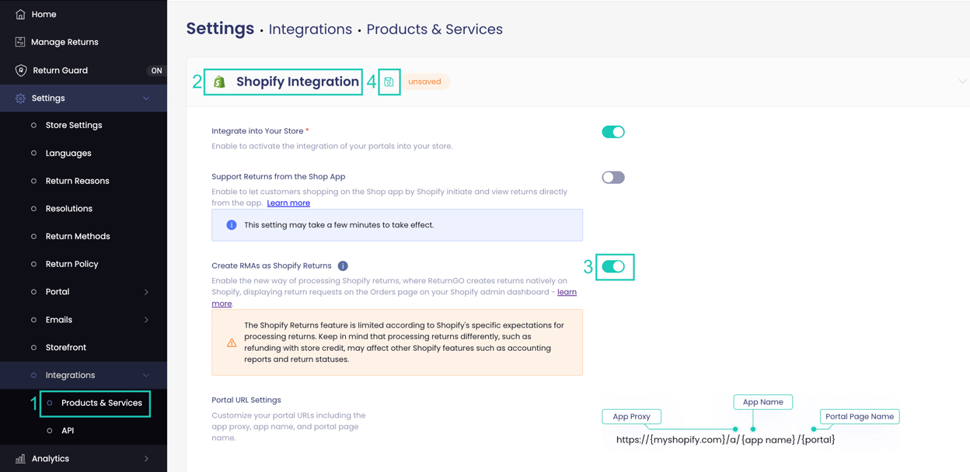Select the Manage Returns icon
The height and width of the screenshot is (472, 970).
click(x=19, y=41)
